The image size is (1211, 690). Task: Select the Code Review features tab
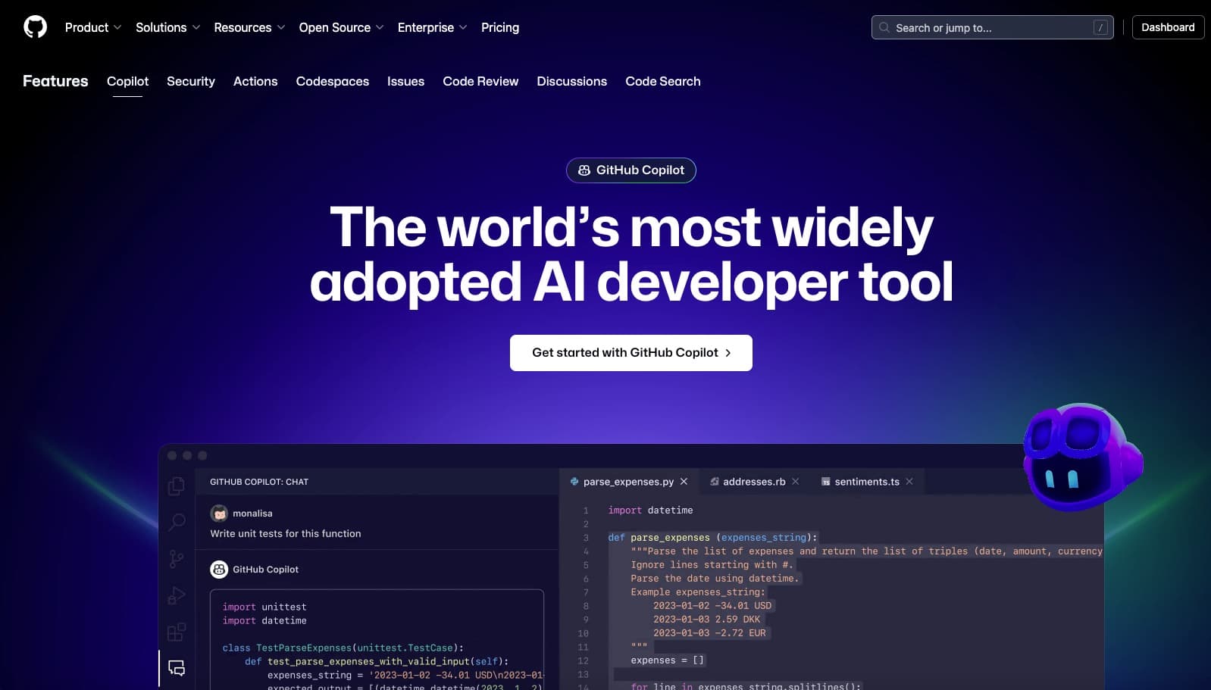480,81
